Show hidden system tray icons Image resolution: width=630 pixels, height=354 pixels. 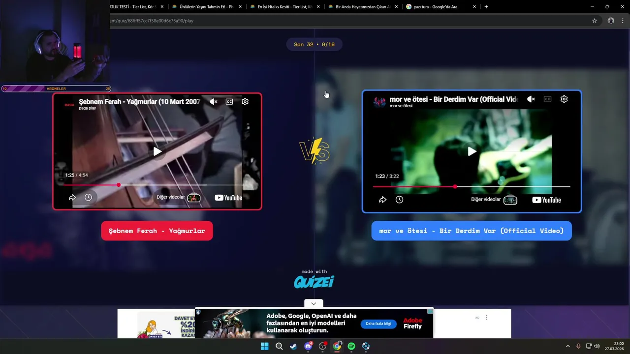pyautogui.click(x=567, y=346)
